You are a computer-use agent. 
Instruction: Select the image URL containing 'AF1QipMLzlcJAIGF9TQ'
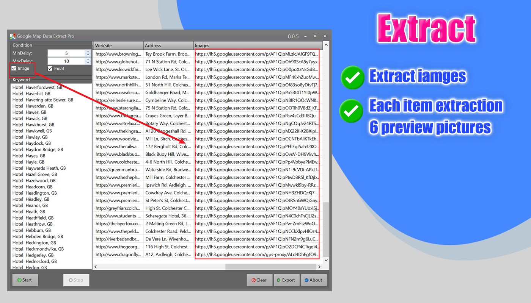click(x=258, y=54)
